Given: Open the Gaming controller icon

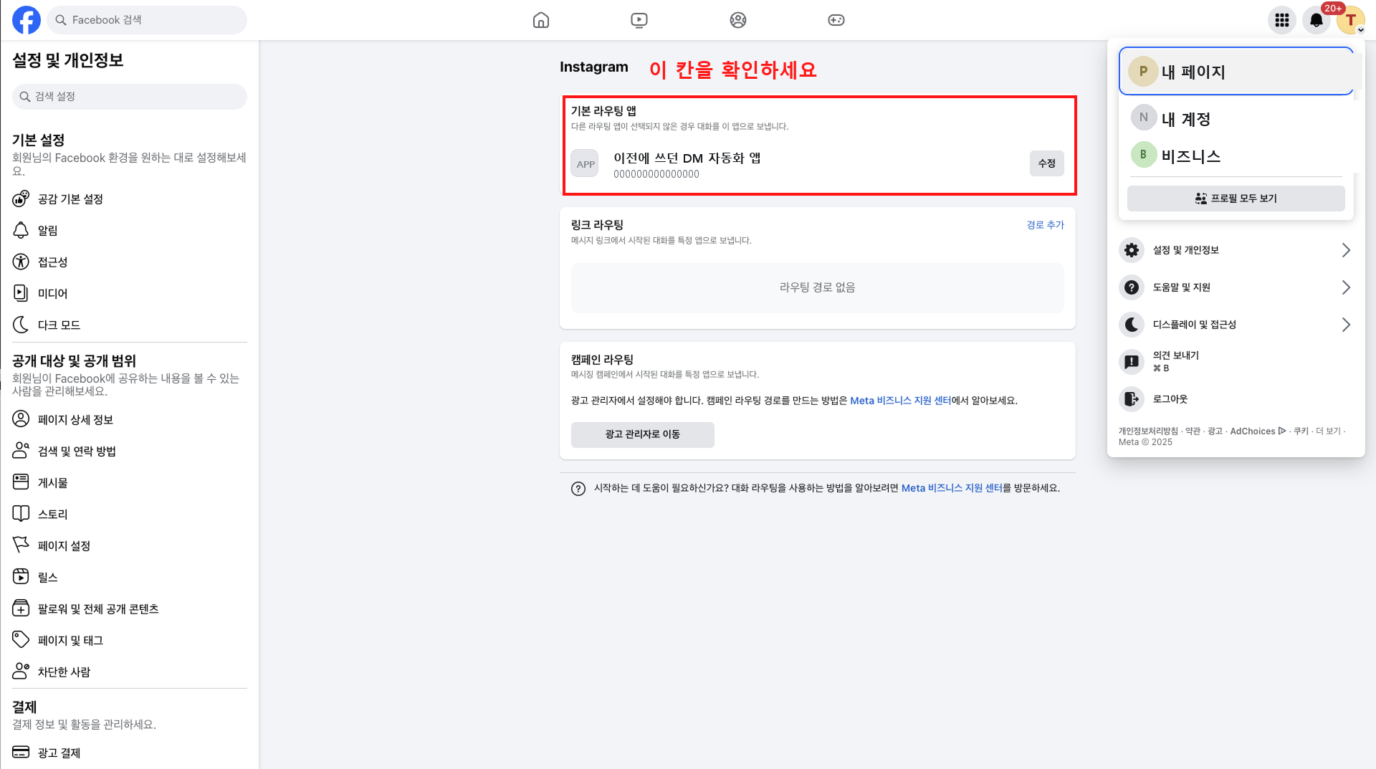Looking at the screenshot, I should [x=836, y=20].
